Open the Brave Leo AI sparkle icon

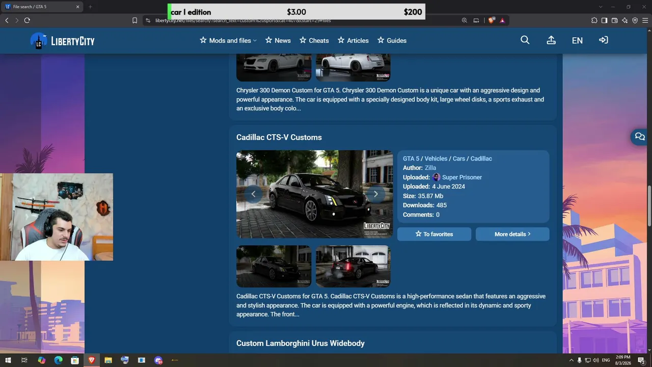pos(624,20)
